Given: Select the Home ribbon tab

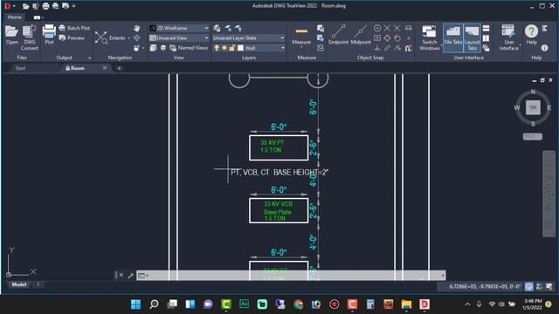Looking at the screenshot, I should pyautogui.click(x=14, y=17).
